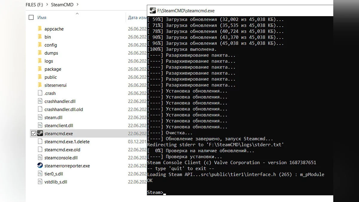Click the siteserverui folder icon

click(x=40, y=85)
